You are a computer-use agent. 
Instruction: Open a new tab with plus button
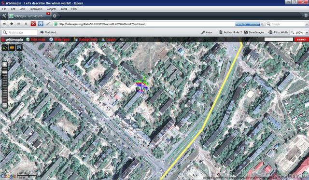[x=55, y=16]
